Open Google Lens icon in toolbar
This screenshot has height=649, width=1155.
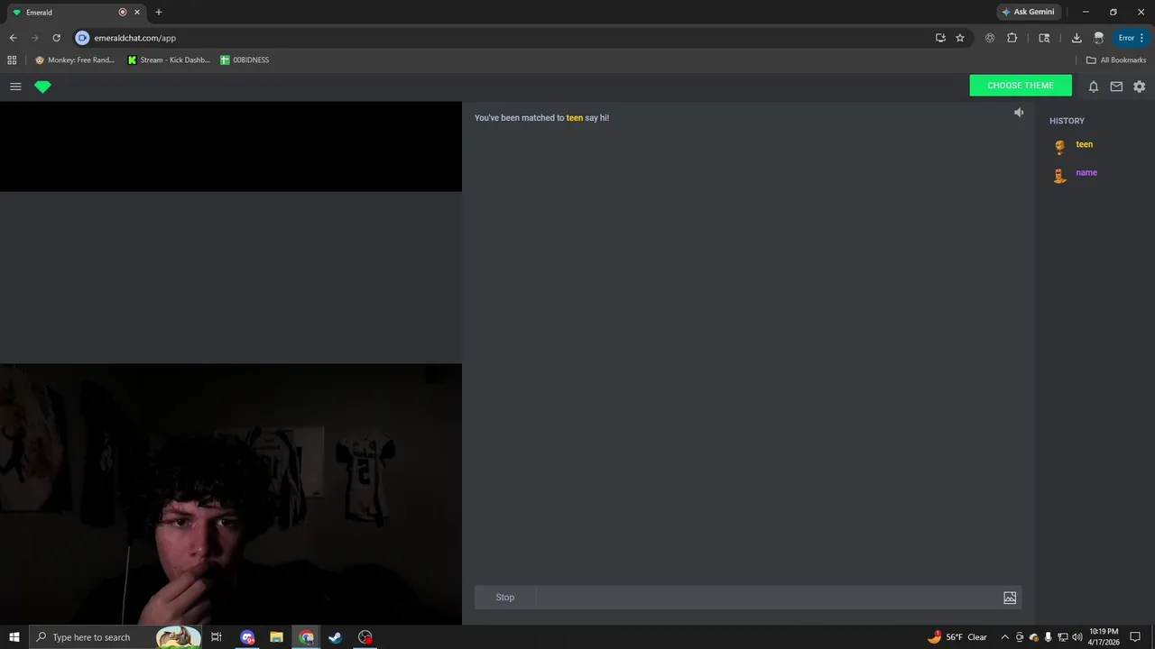click(990, 38)
